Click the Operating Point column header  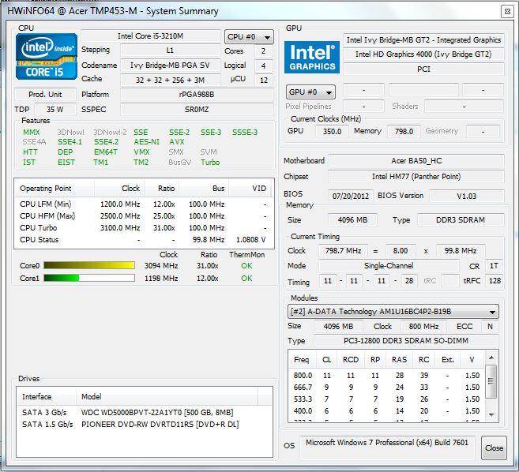[55, 189]
